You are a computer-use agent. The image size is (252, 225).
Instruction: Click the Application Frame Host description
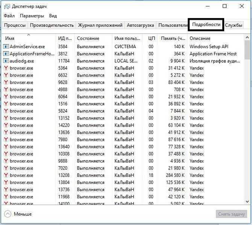coord(213,54)
